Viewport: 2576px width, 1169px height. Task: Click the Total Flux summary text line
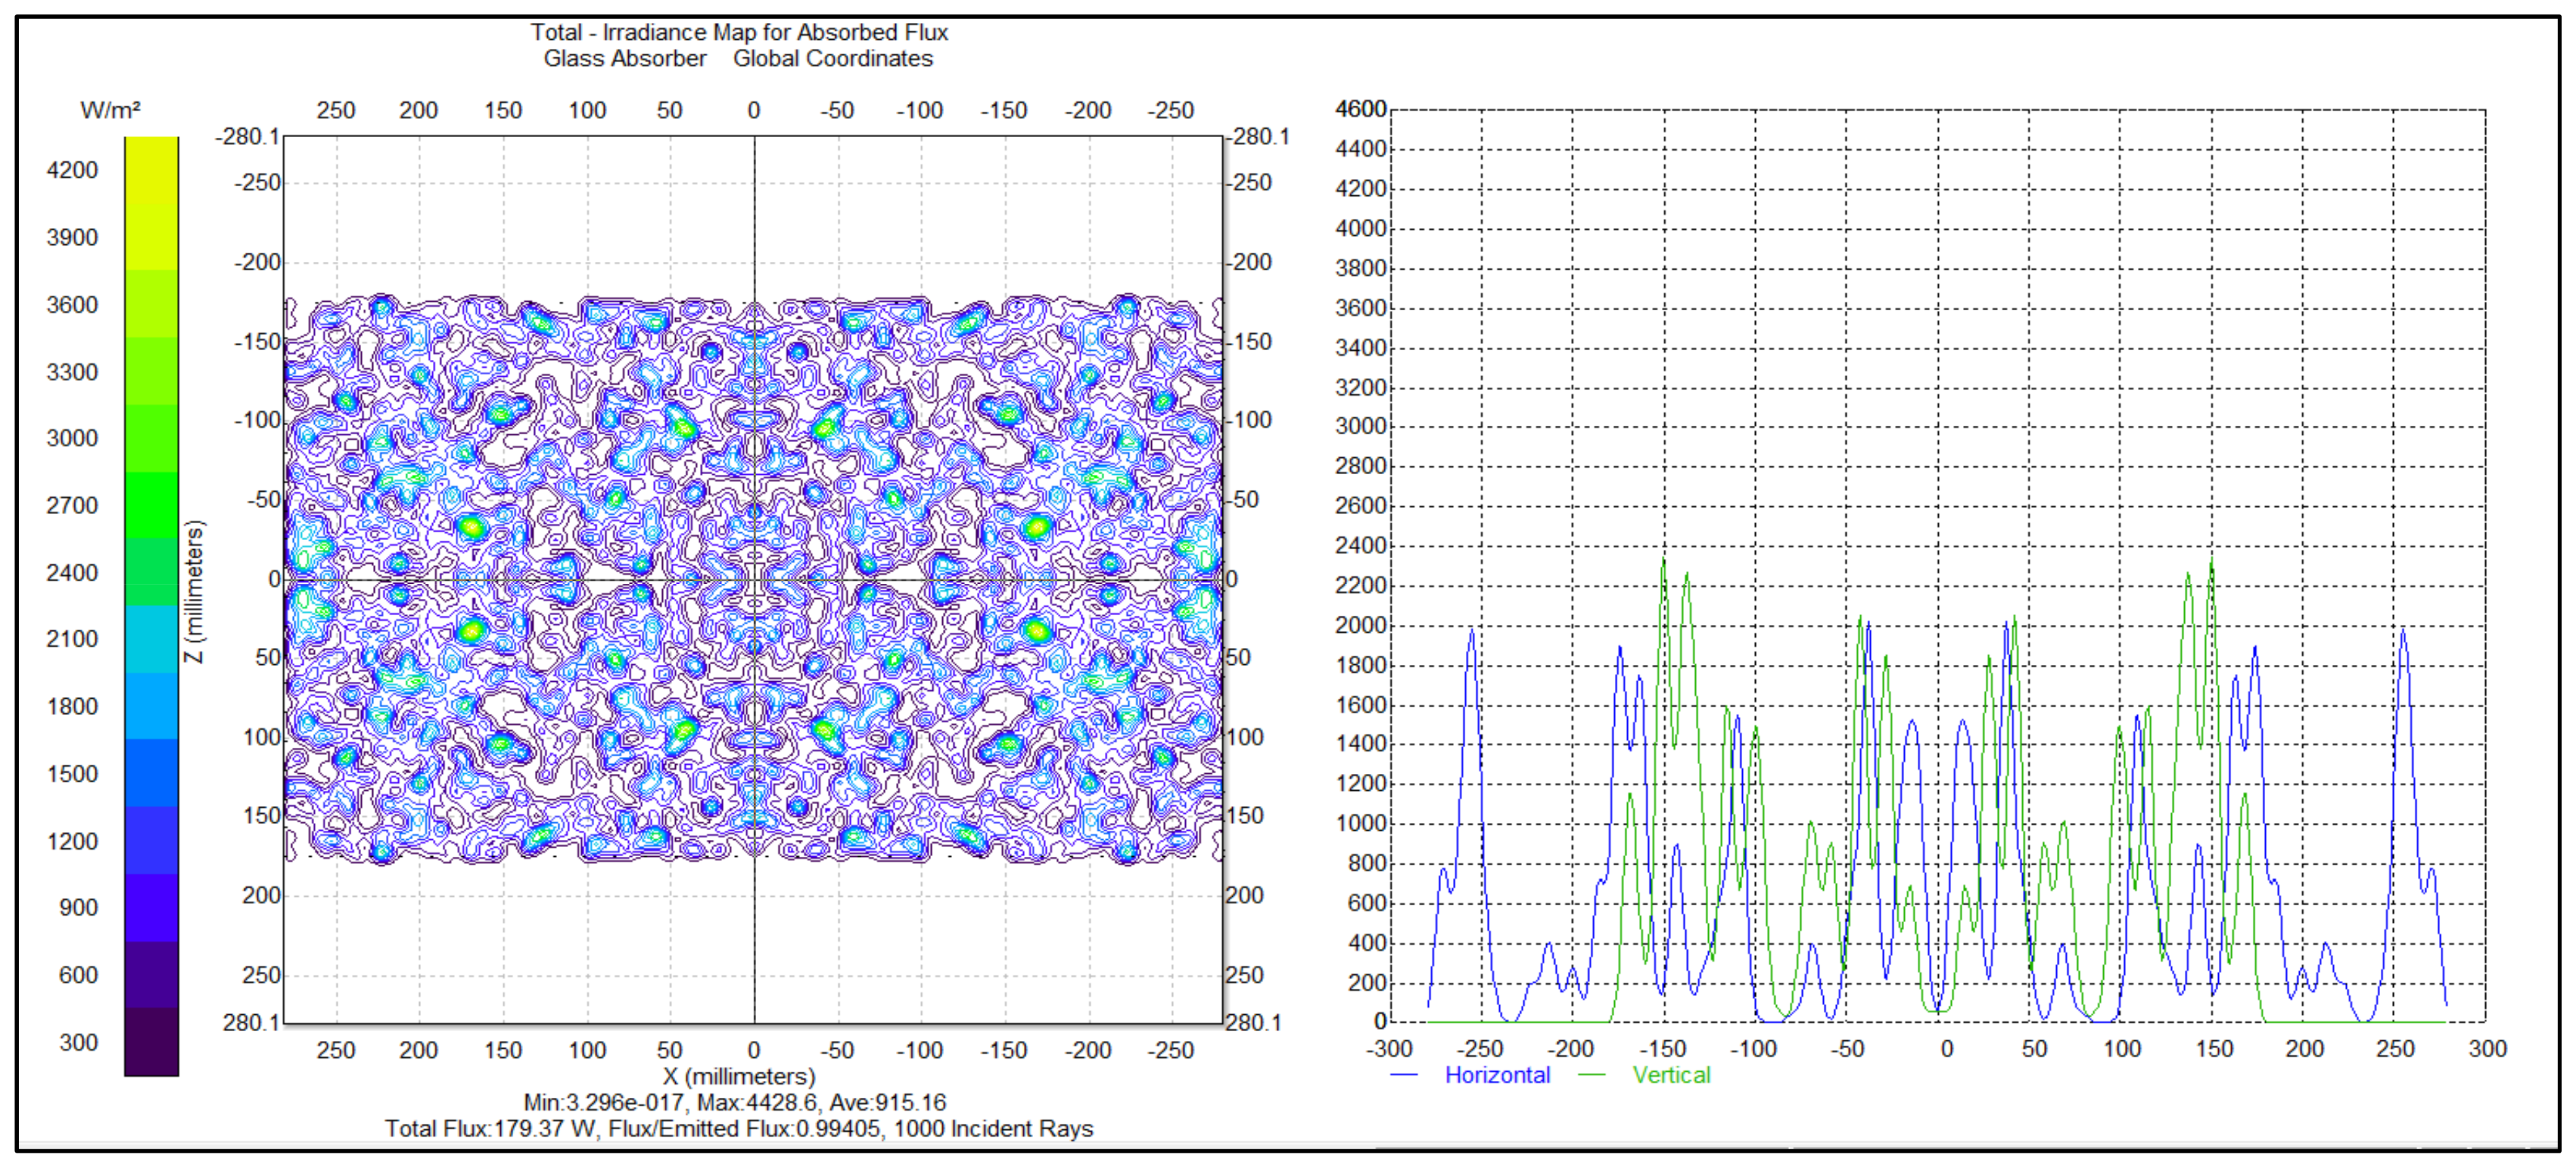[739, 1128]
